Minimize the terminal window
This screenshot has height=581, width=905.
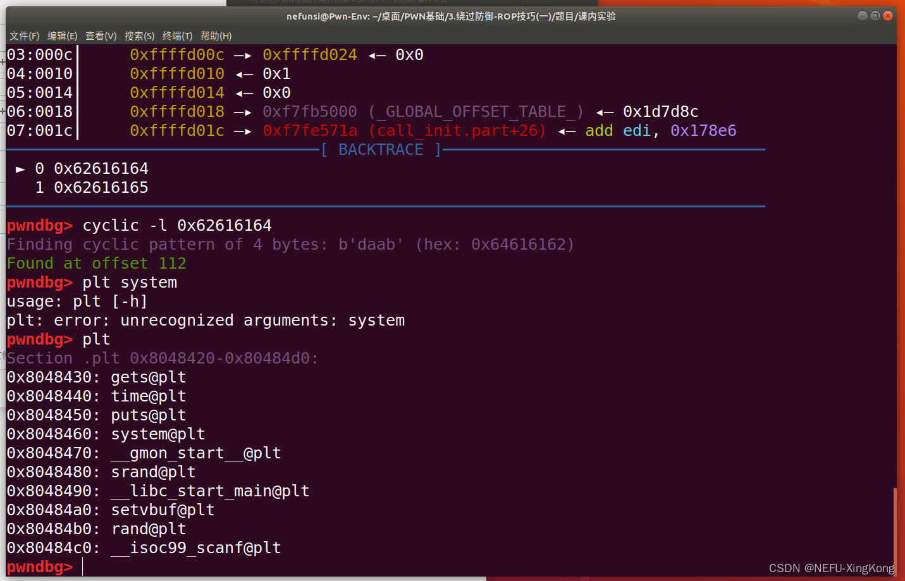click(862, 16)
